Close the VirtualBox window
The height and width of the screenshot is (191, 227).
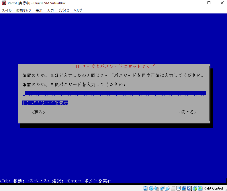tap(222, 3)
